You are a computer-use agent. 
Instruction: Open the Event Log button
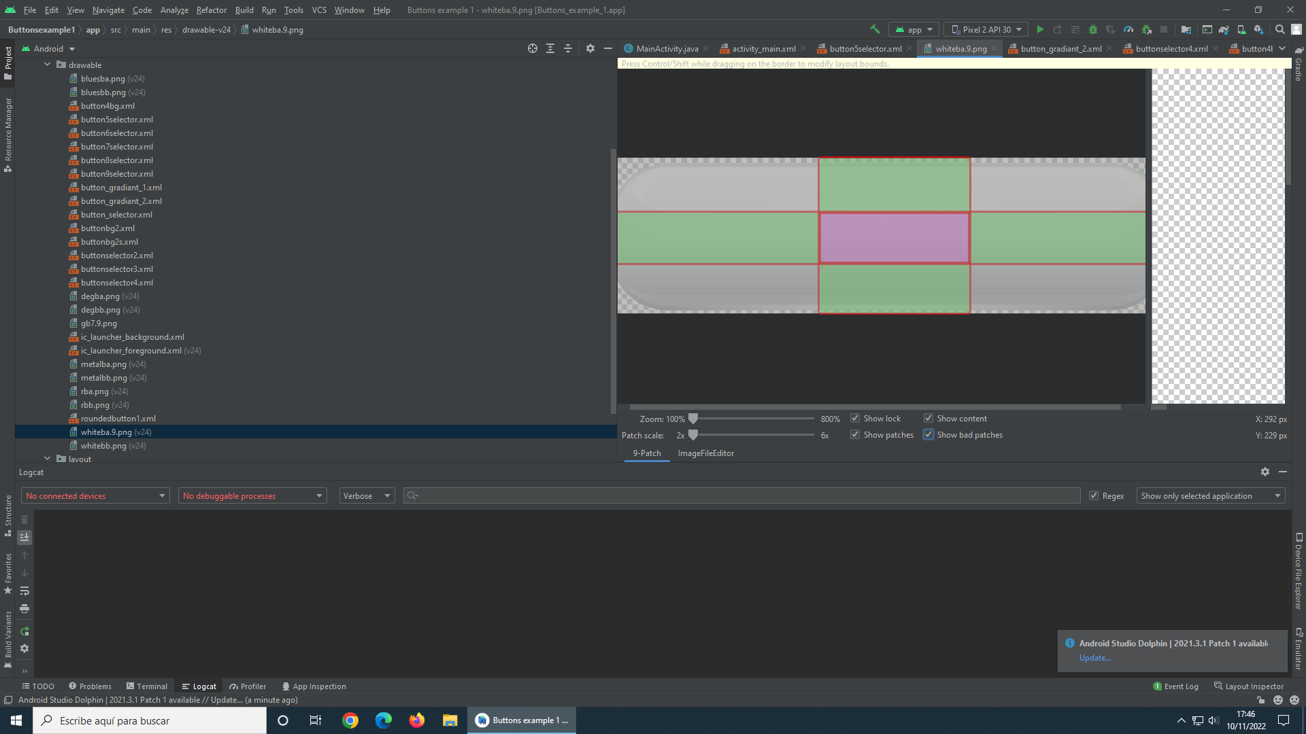coord(1175,686)
